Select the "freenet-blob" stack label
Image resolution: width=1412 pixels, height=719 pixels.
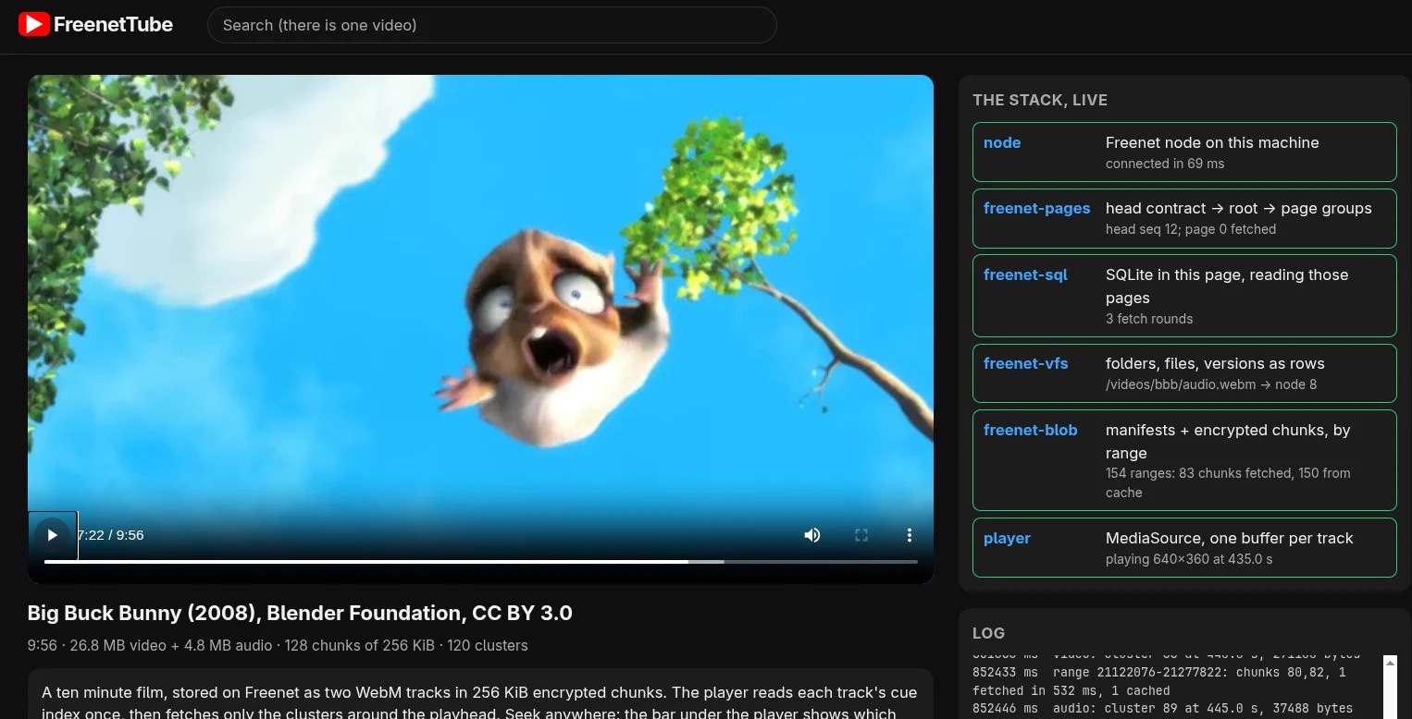coord(1031,430)
